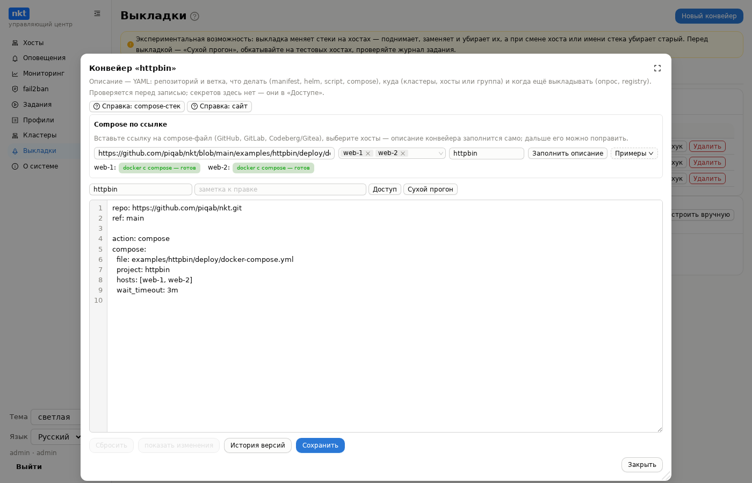Open the Примеры dropdown
Viewport: 752px width, 483px height.
click(x=634, y=153)
